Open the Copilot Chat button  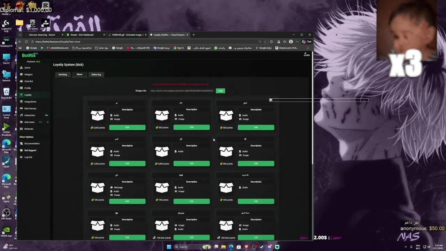click(307, 41)
